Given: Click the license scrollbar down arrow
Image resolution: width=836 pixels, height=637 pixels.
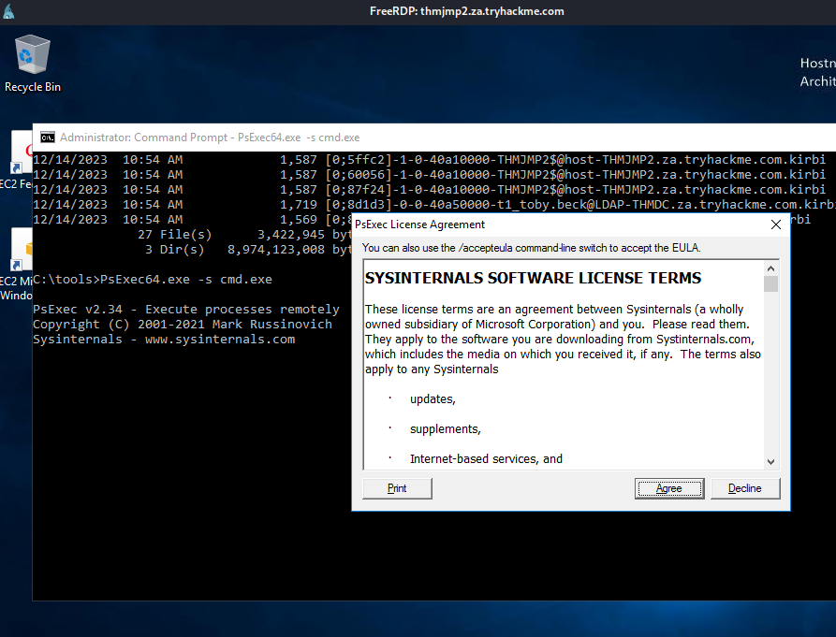Looking at the screenshot, I should click(770, 462).
